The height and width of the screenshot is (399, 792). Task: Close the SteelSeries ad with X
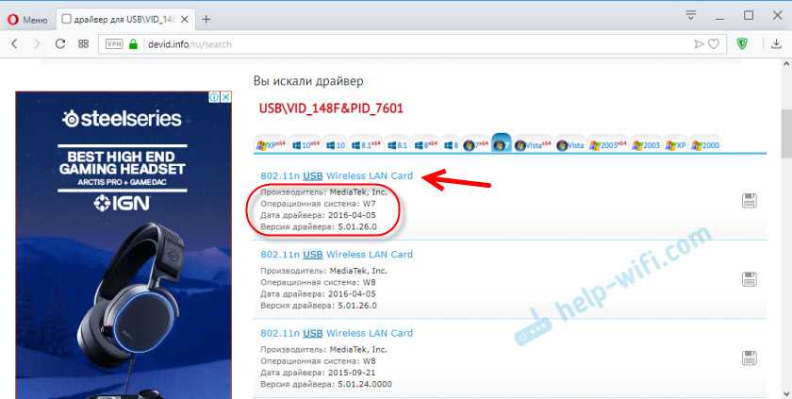click(x=226, y=97)
